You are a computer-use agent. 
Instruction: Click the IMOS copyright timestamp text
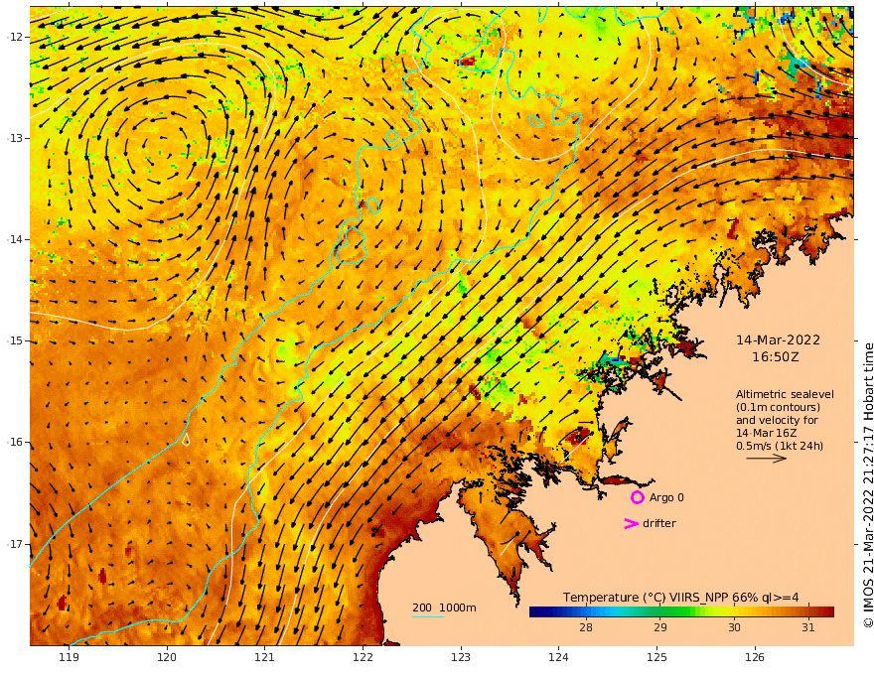[868, 485]
